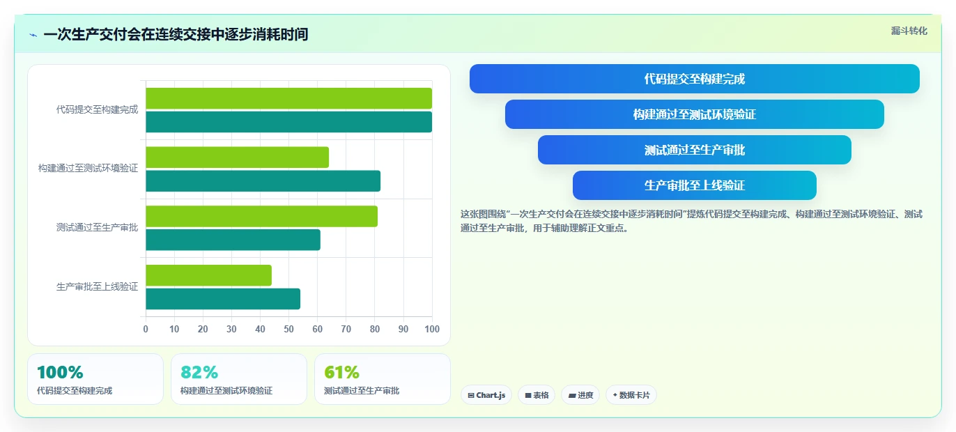Click the light green bar for 代码提交至构建完成

pos(288,98)
